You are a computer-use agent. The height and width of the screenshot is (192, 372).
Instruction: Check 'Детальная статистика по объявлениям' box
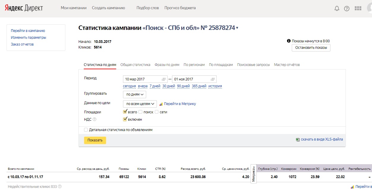[86, 130]
